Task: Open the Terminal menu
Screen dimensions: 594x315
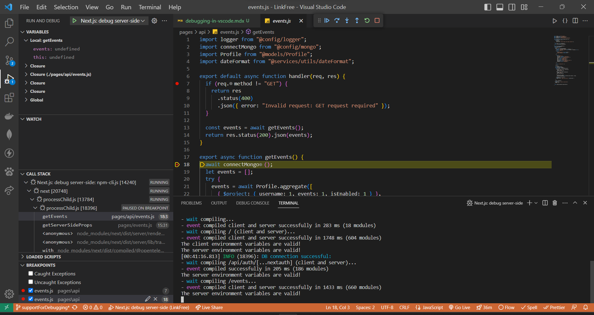Action: (x=150, y=7)
